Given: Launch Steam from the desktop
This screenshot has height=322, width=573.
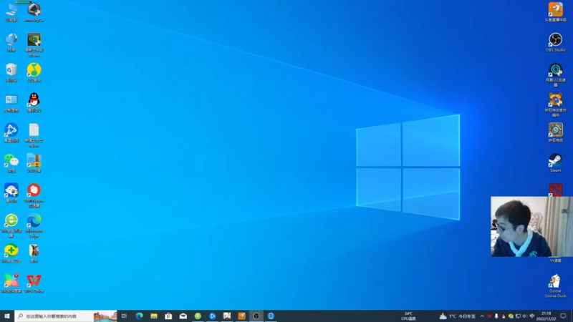Looking at the screenshot, I should pyautogui.click(x=556, y=163).
